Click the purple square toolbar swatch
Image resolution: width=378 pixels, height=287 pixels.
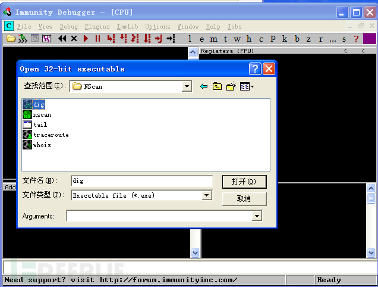click(x=369, y=39)
